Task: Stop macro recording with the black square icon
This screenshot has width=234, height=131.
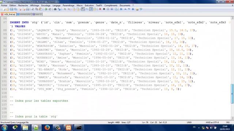Action: pos(104,9)
